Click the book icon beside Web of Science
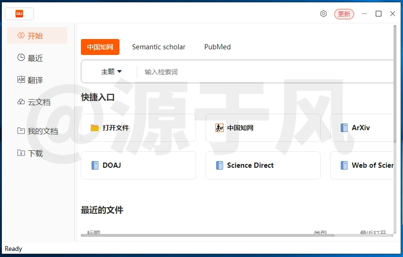The height and width of the screenshot is (257, 403). click(344, 165)
